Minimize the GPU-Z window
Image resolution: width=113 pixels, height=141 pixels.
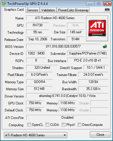click(x=90, y=4)
